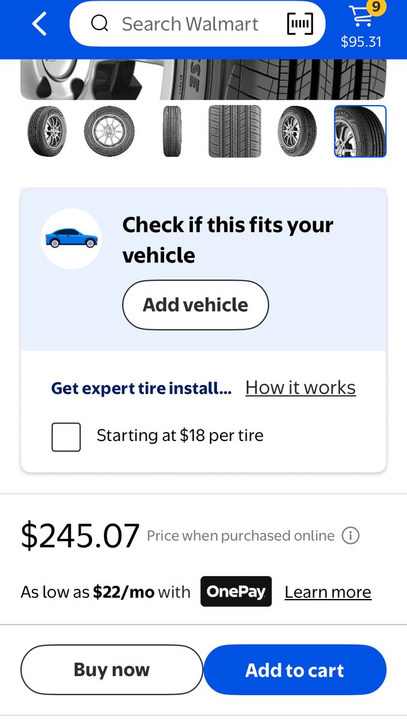This screenshot has width=407, height=721.
Task: Tap the OnePay logo badge
Action: coord(236,592)
